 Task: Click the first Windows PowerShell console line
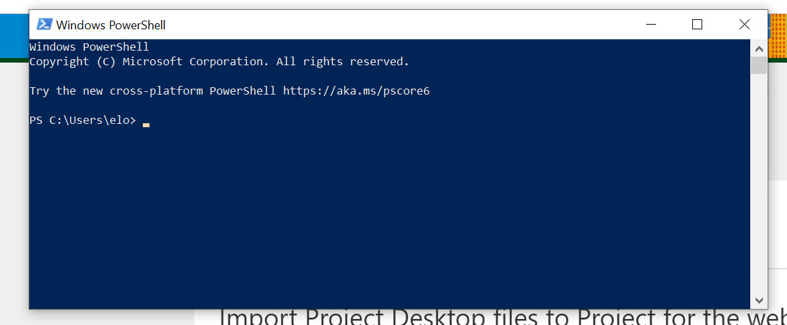click(89, 47)
